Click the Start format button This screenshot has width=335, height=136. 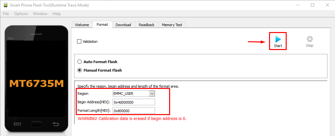click(x=278, y=42)
